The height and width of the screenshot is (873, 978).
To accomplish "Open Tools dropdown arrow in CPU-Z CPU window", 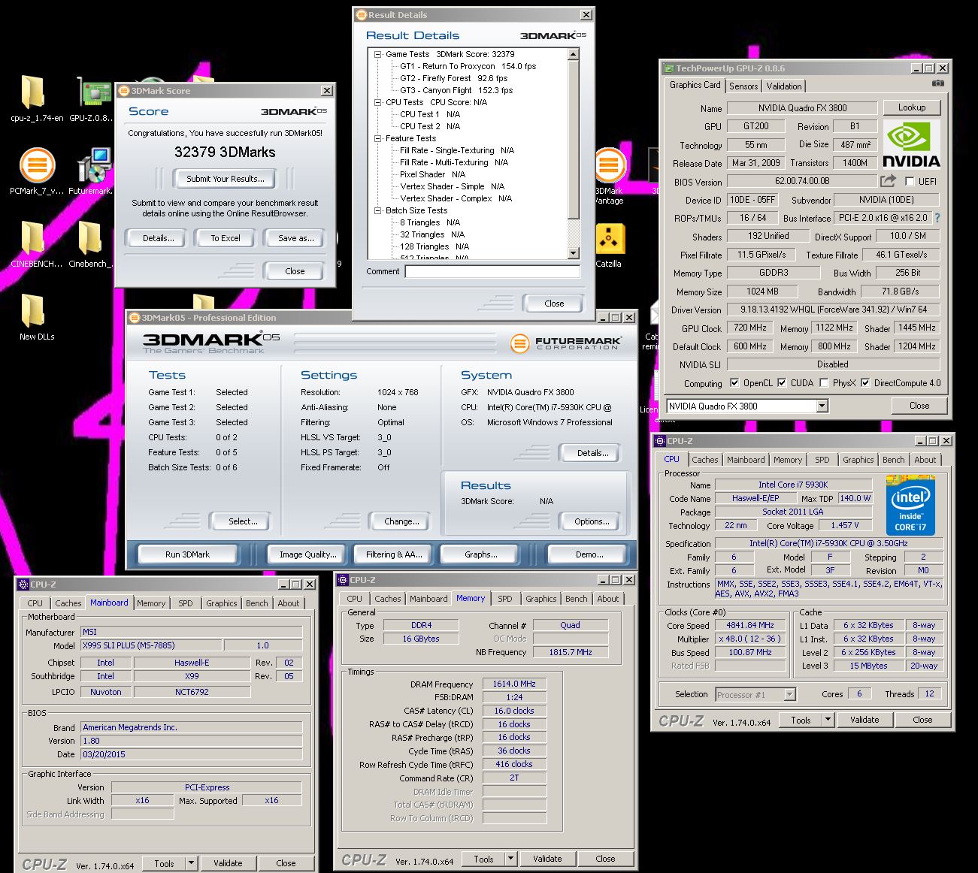I will tap(828, 720).
